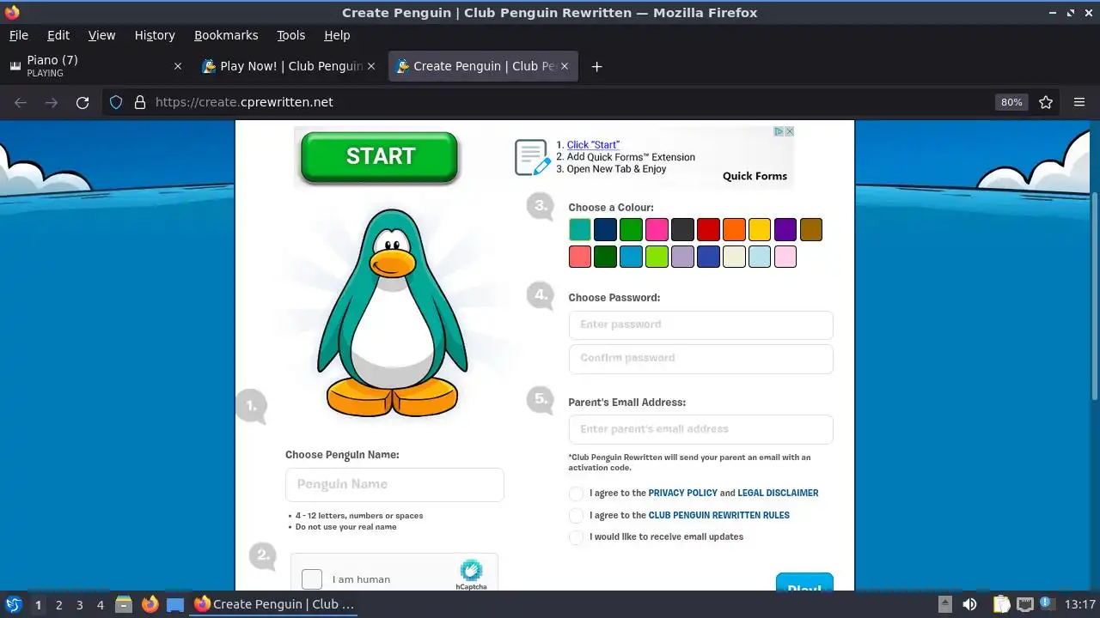Launch Firefox from the taskbar launcher
The height and width of the screenshot is (618, 1100).
pyautogui.click(x=150, y=604)
